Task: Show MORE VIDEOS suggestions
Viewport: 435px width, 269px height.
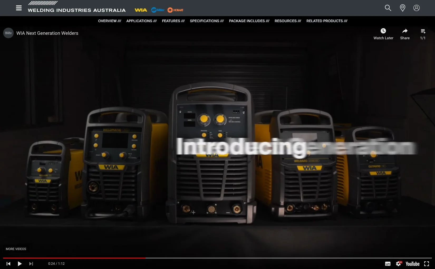Action: pos(16,249)
